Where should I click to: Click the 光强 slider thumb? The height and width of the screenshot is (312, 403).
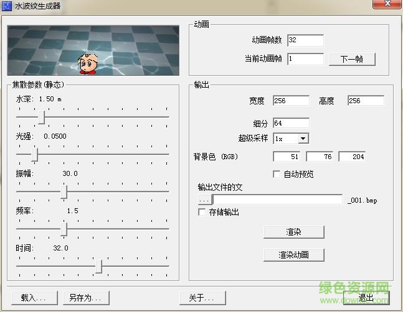coord(34,155)
